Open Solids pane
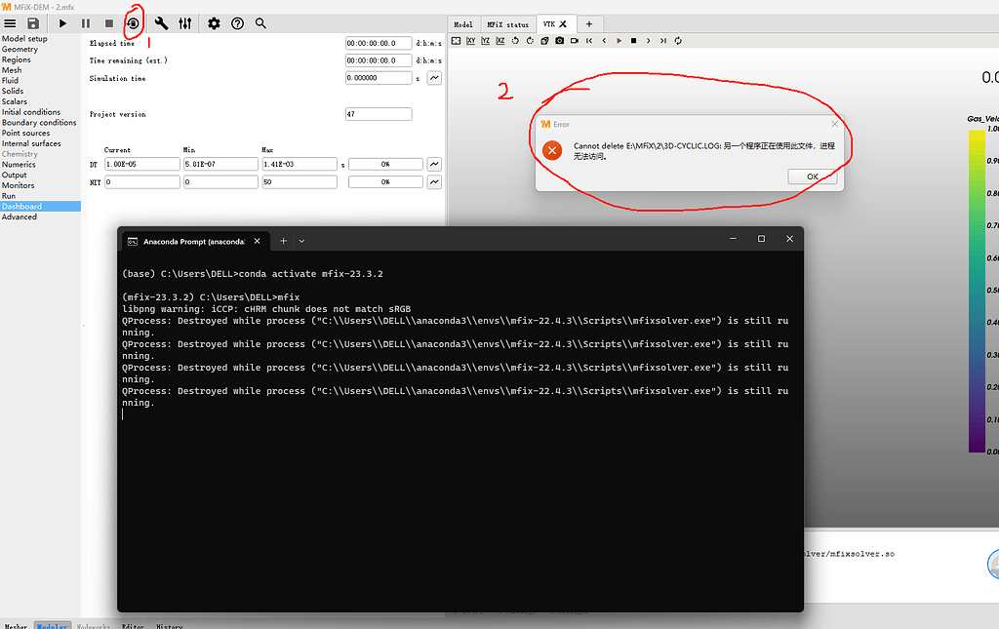The height and width of the screenshot is (629, 999). coord(13,91)
